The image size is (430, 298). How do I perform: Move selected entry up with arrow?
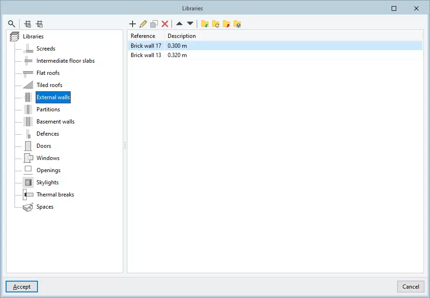click(x=179, y=24)
